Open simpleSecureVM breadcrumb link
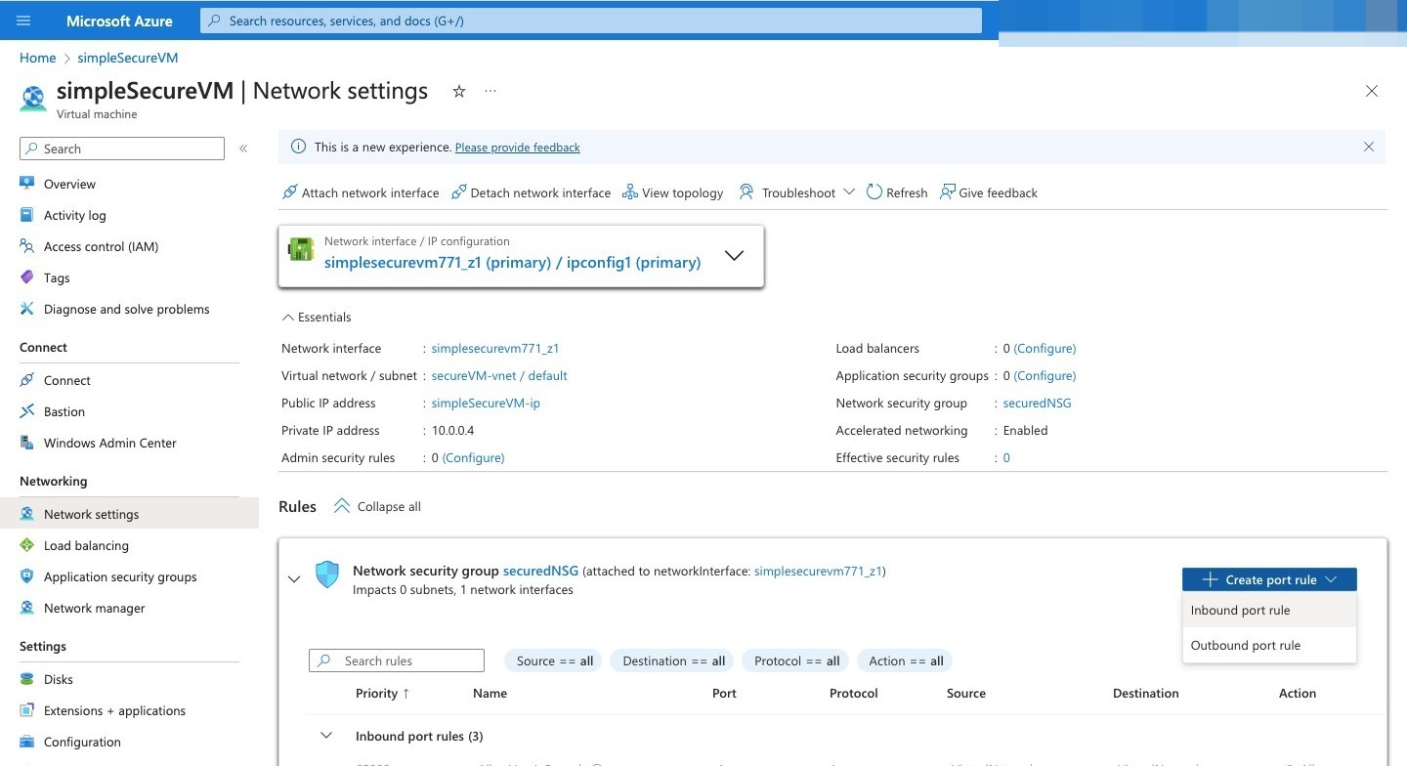 [128, 58]
